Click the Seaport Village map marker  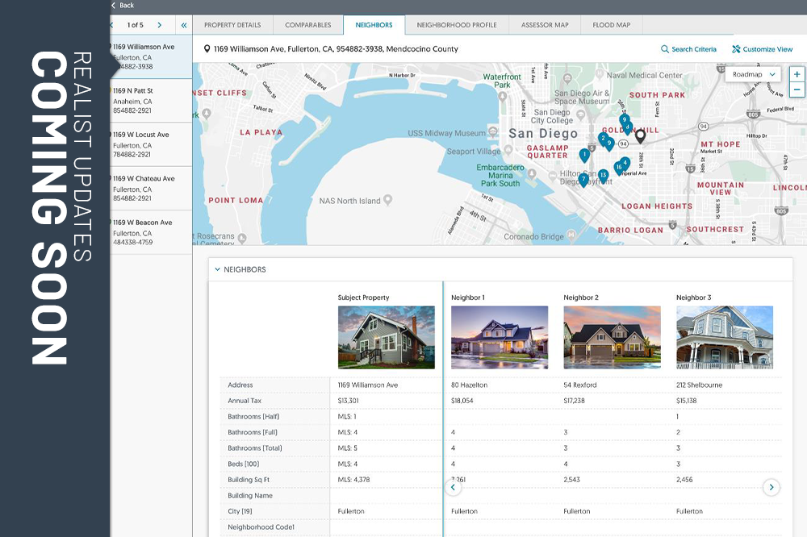[x=508, y=150]
